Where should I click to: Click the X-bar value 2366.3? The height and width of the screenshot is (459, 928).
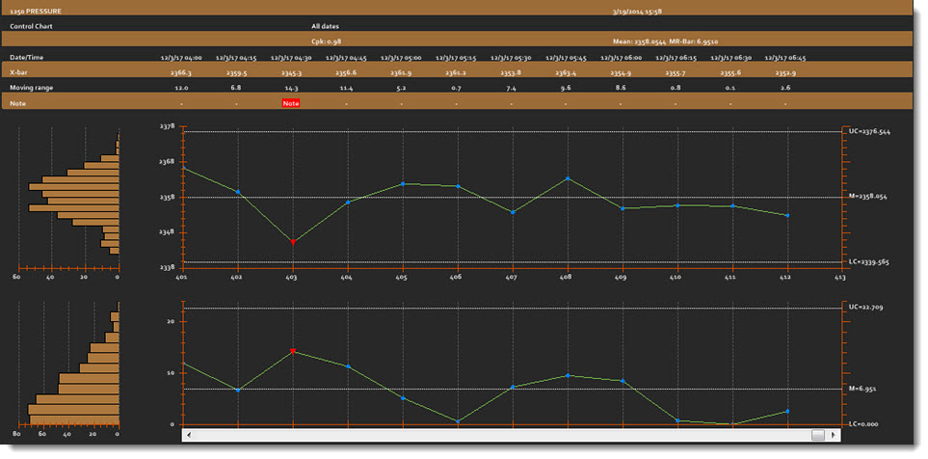181,72
